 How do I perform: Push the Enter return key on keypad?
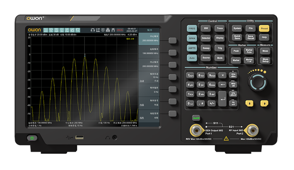[x=222, y=99]
